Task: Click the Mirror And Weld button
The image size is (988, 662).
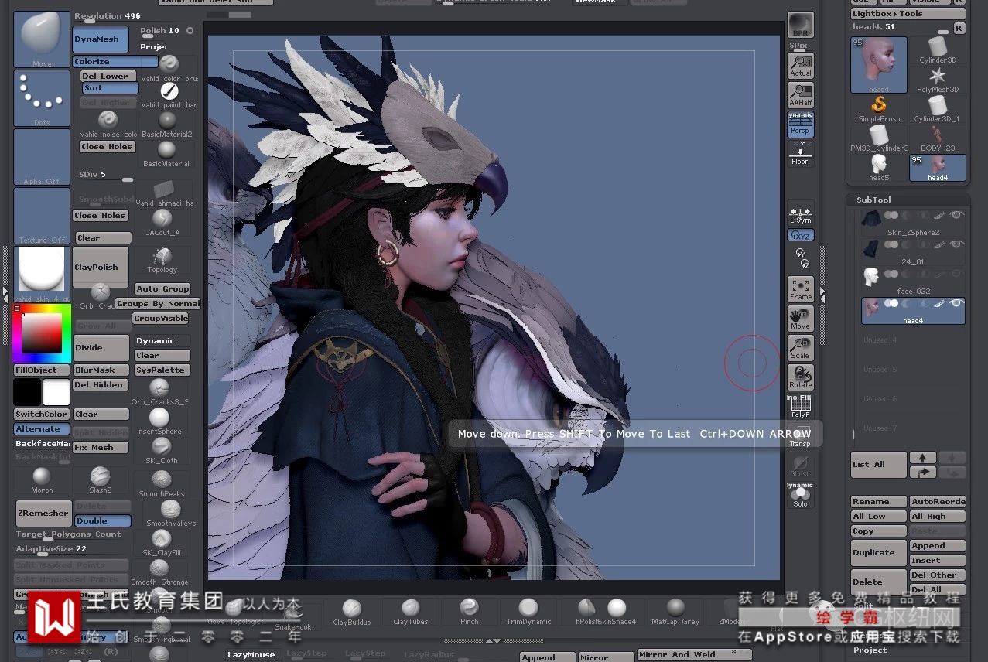Action: point(694,655)
